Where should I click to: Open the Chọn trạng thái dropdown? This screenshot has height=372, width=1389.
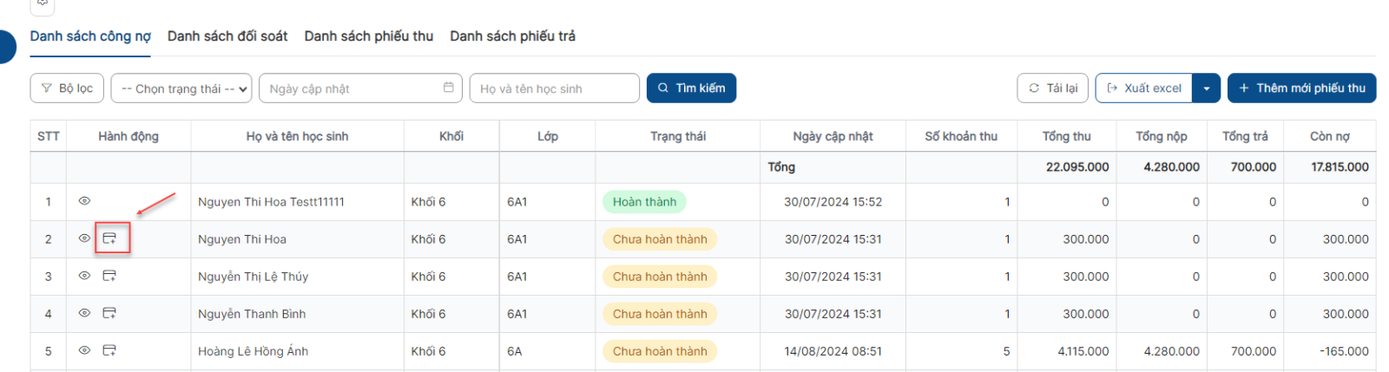[181, 88]
